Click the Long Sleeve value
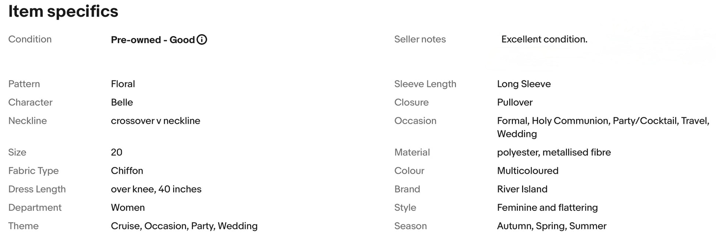The width and height of the screenshot is (716, 242). [524, 84]
